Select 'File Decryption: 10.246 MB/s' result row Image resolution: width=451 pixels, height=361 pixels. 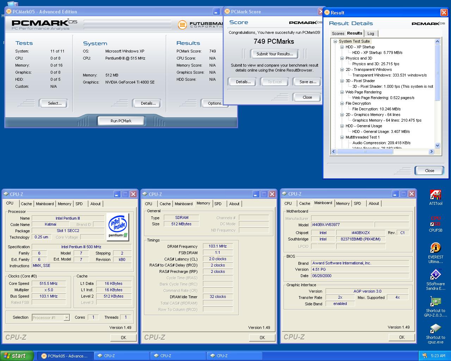(x=376, y=109)
